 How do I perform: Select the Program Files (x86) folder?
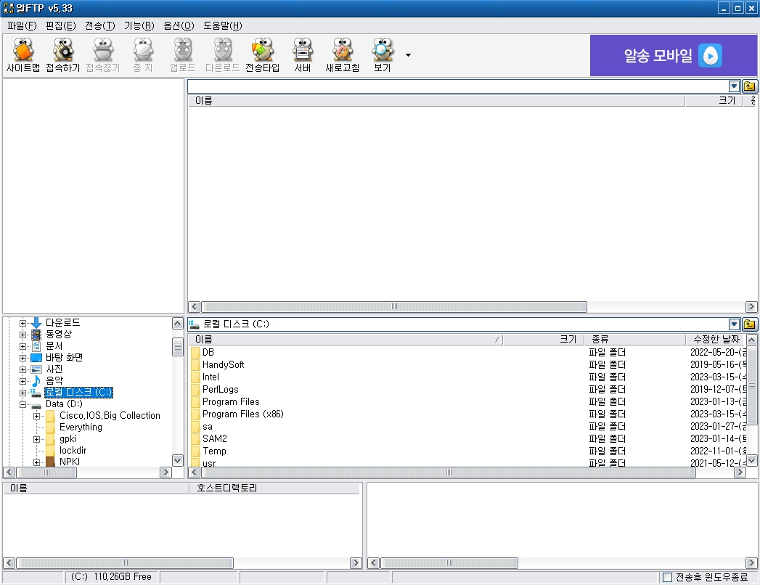(x=243, y=414)
